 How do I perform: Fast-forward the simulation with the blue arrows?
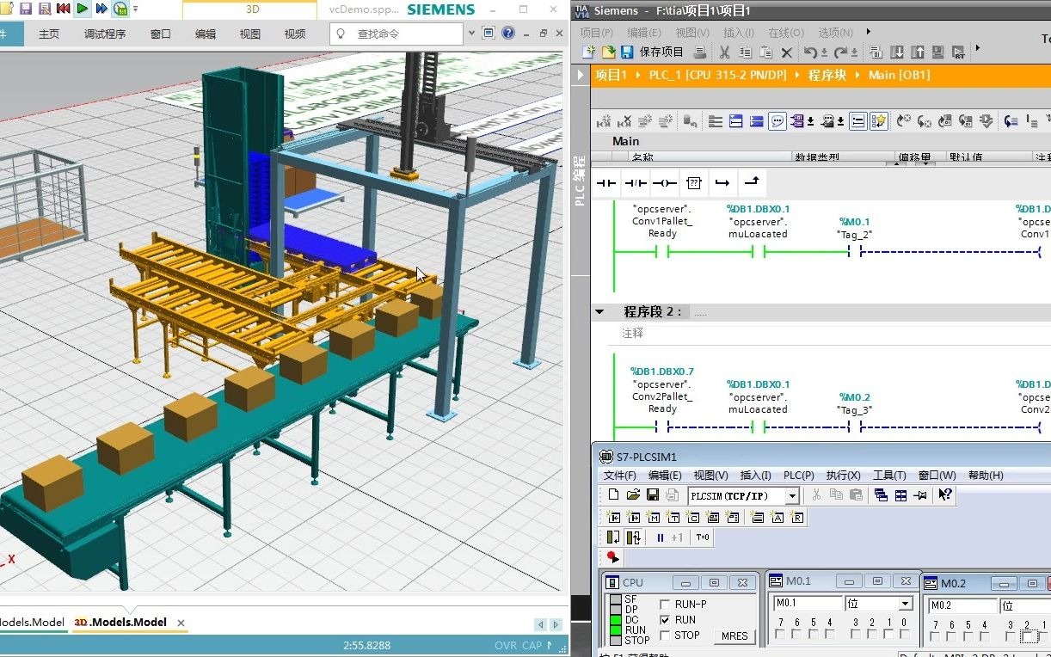point(101,9)
